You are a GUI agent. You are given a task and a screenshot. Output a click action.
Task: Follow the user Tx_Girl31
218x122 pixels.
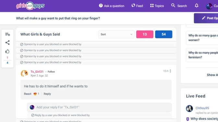51,72
